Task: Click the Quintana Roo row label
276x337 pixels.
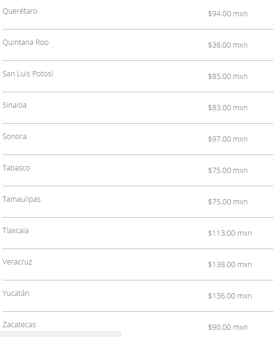Action: pyautogui.click(x=26, y=43)
